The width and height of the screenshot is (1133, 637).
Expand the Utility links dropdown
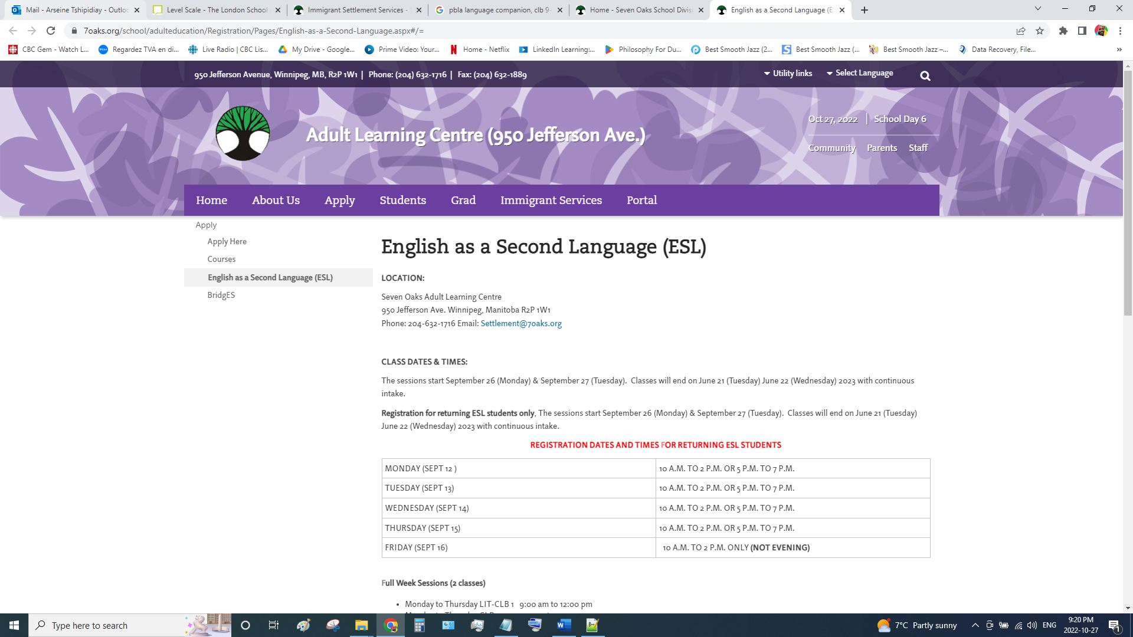point(788,73)
